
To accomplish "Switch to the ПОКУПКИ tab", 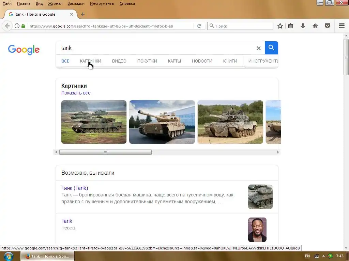I will 147,61.
